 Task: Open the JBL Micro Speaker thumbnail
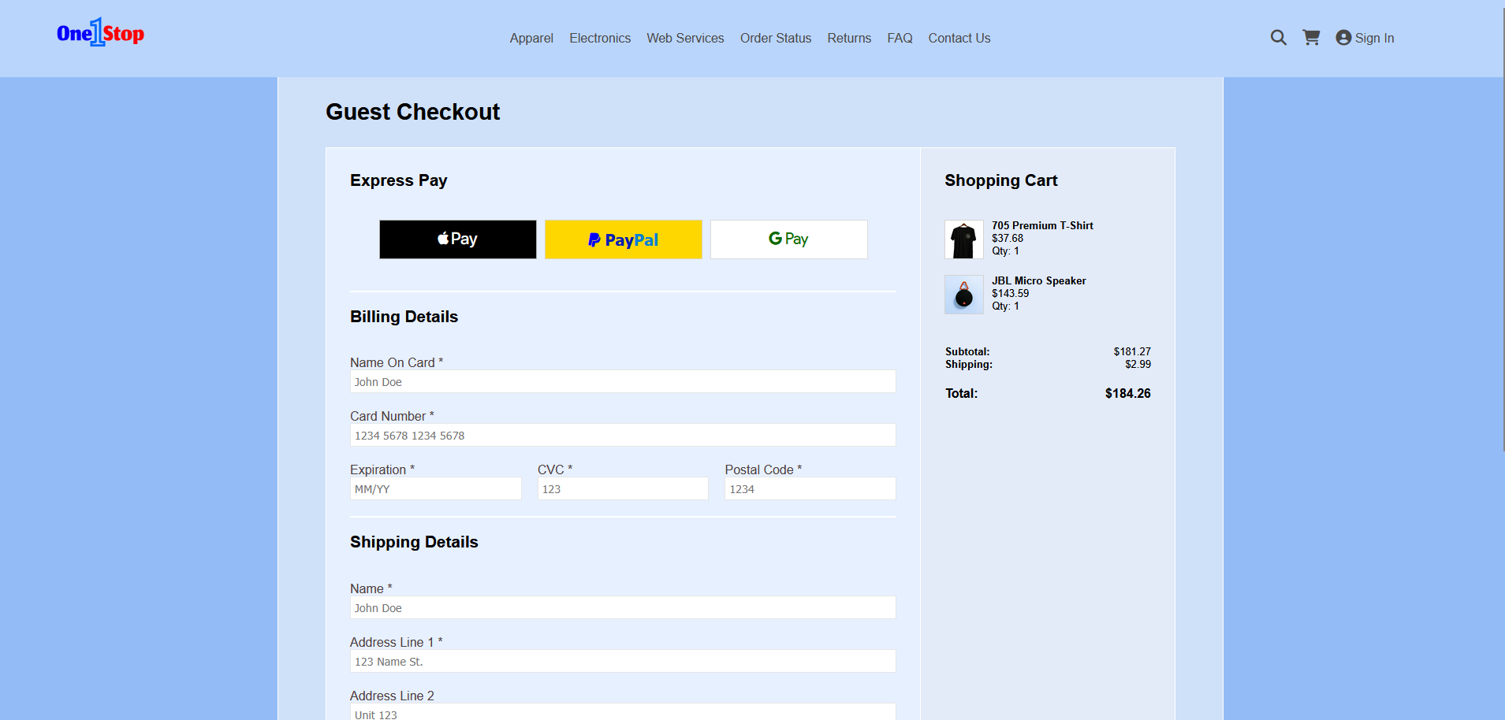pos(964,295)
